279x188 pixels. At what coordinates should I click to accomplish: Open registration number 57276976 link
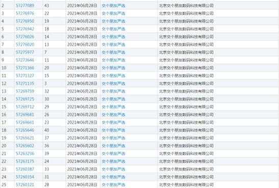point(25,13)
